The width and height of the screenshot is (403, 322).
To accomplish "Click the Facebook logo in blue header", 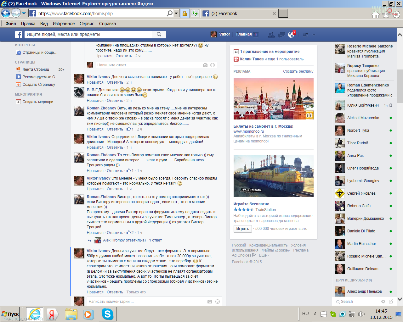I will (x=19, y=35).
